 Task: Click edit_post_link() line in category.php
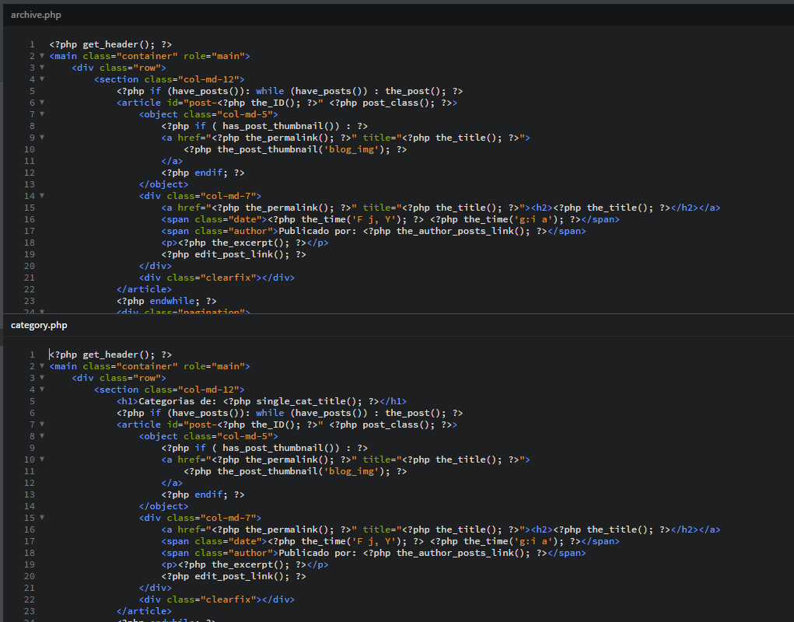coord(234,576)
